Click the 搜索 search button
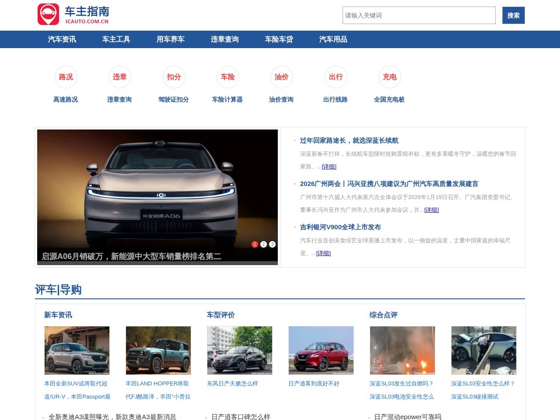Screen dimensions: 560x420 [x=514, y=15]
